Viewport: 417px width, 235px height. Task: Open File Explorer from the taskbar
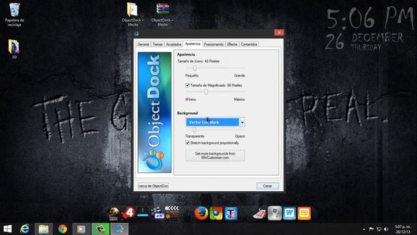pyautogui.click(x=44, y=229)
